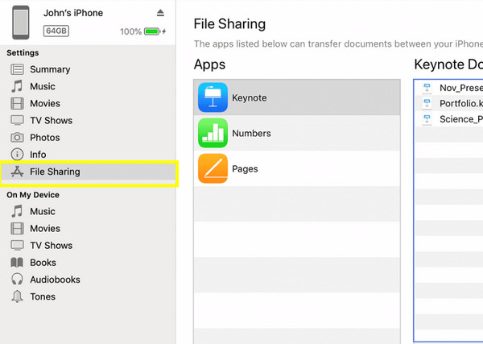Click the TV Shows icon under On My Device
Viewport: 483px width, 344px height.
click(17, 246)
